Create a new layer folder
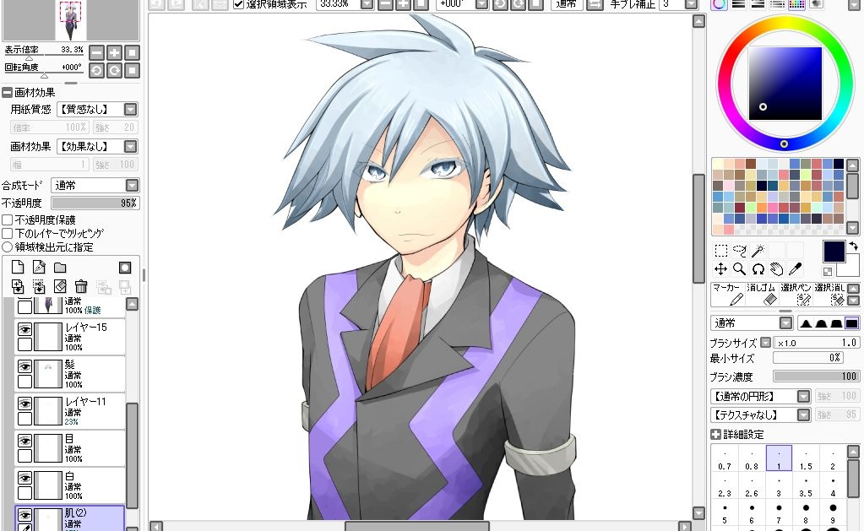 coord(60,268)
